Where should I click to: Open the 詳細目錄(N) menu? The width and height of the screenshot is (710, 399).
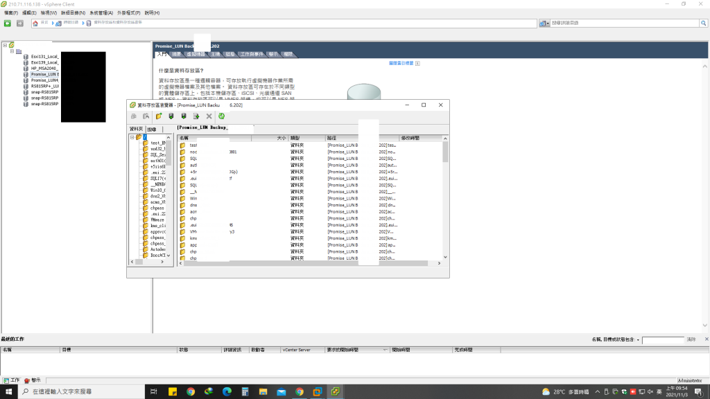73,13
